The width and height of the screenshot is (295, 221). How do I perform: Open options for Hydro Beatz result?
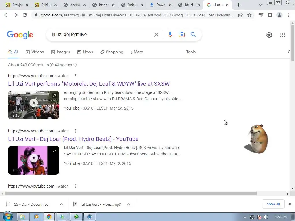[76, 131]
